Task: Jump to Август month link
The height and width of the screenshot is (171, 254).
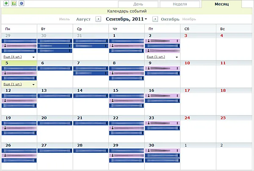Action: tap(83, 19)
